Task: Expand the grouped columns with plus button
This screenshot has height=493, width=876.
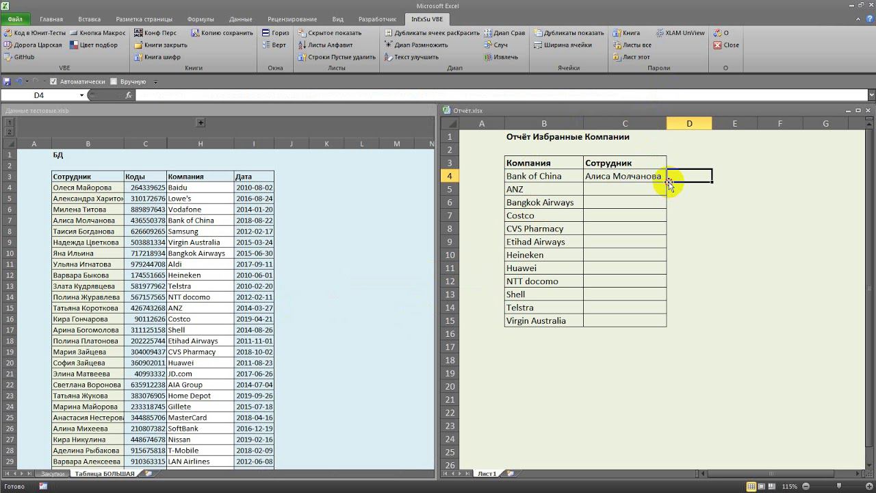Action: point(201,123)
